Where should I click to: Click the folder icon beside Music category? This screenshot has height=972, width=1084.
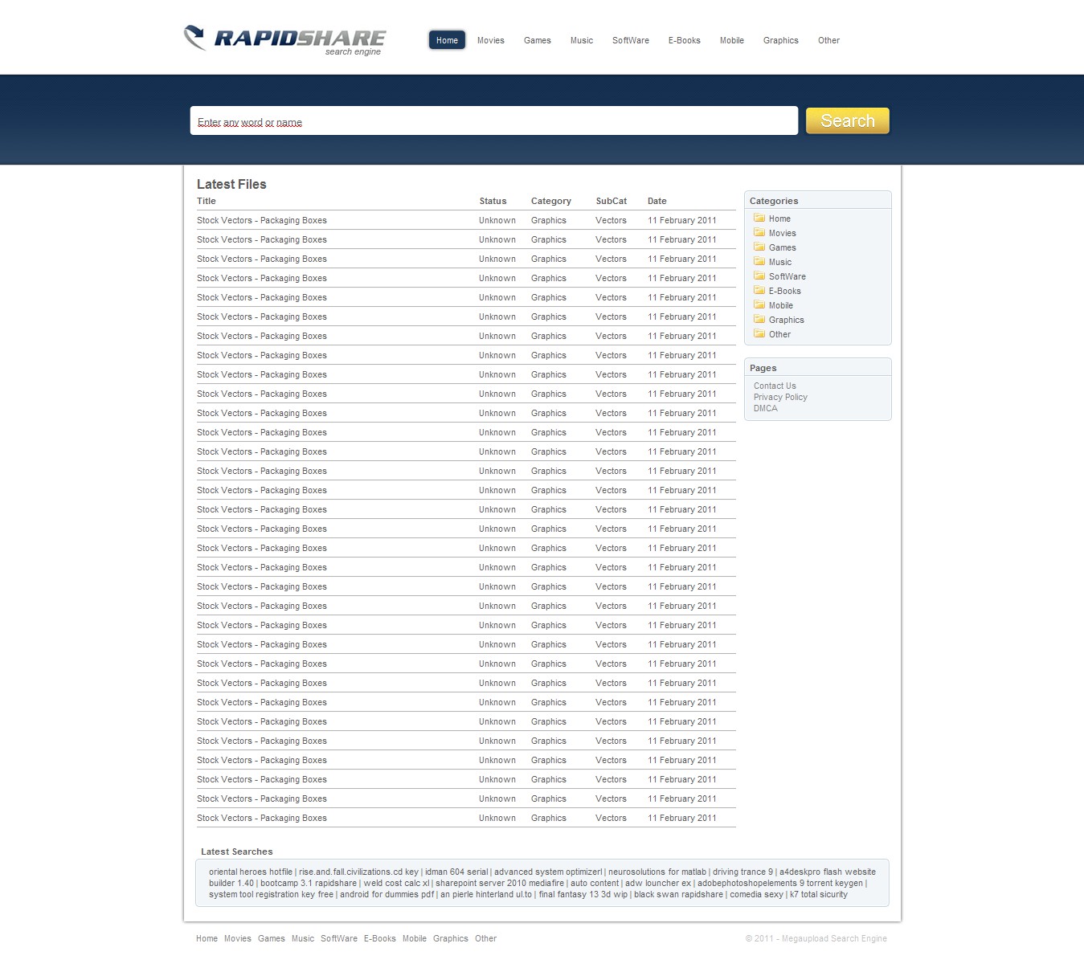(759, 261)
